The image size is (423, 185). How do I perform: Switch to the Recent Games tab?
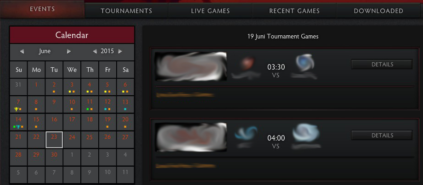pos(294,11)
